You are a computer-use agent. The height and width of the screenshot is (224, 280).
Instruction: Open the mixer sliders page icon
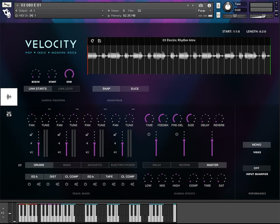coord(9,114)
